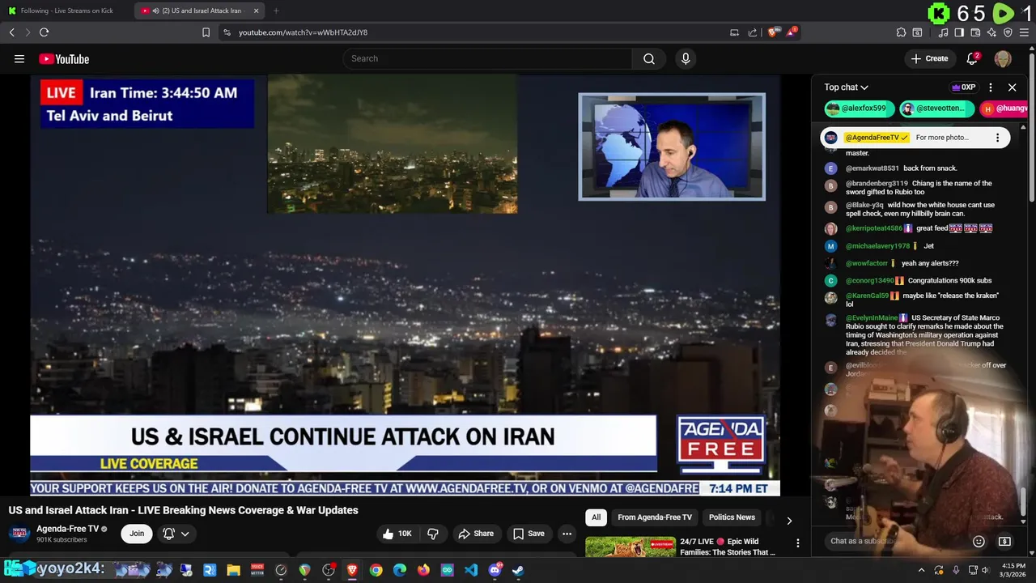The height and width of the screenshot is (583, 1036).
Task: Select the US and Israel Attack Iran tab
Action: pos(201,11)
